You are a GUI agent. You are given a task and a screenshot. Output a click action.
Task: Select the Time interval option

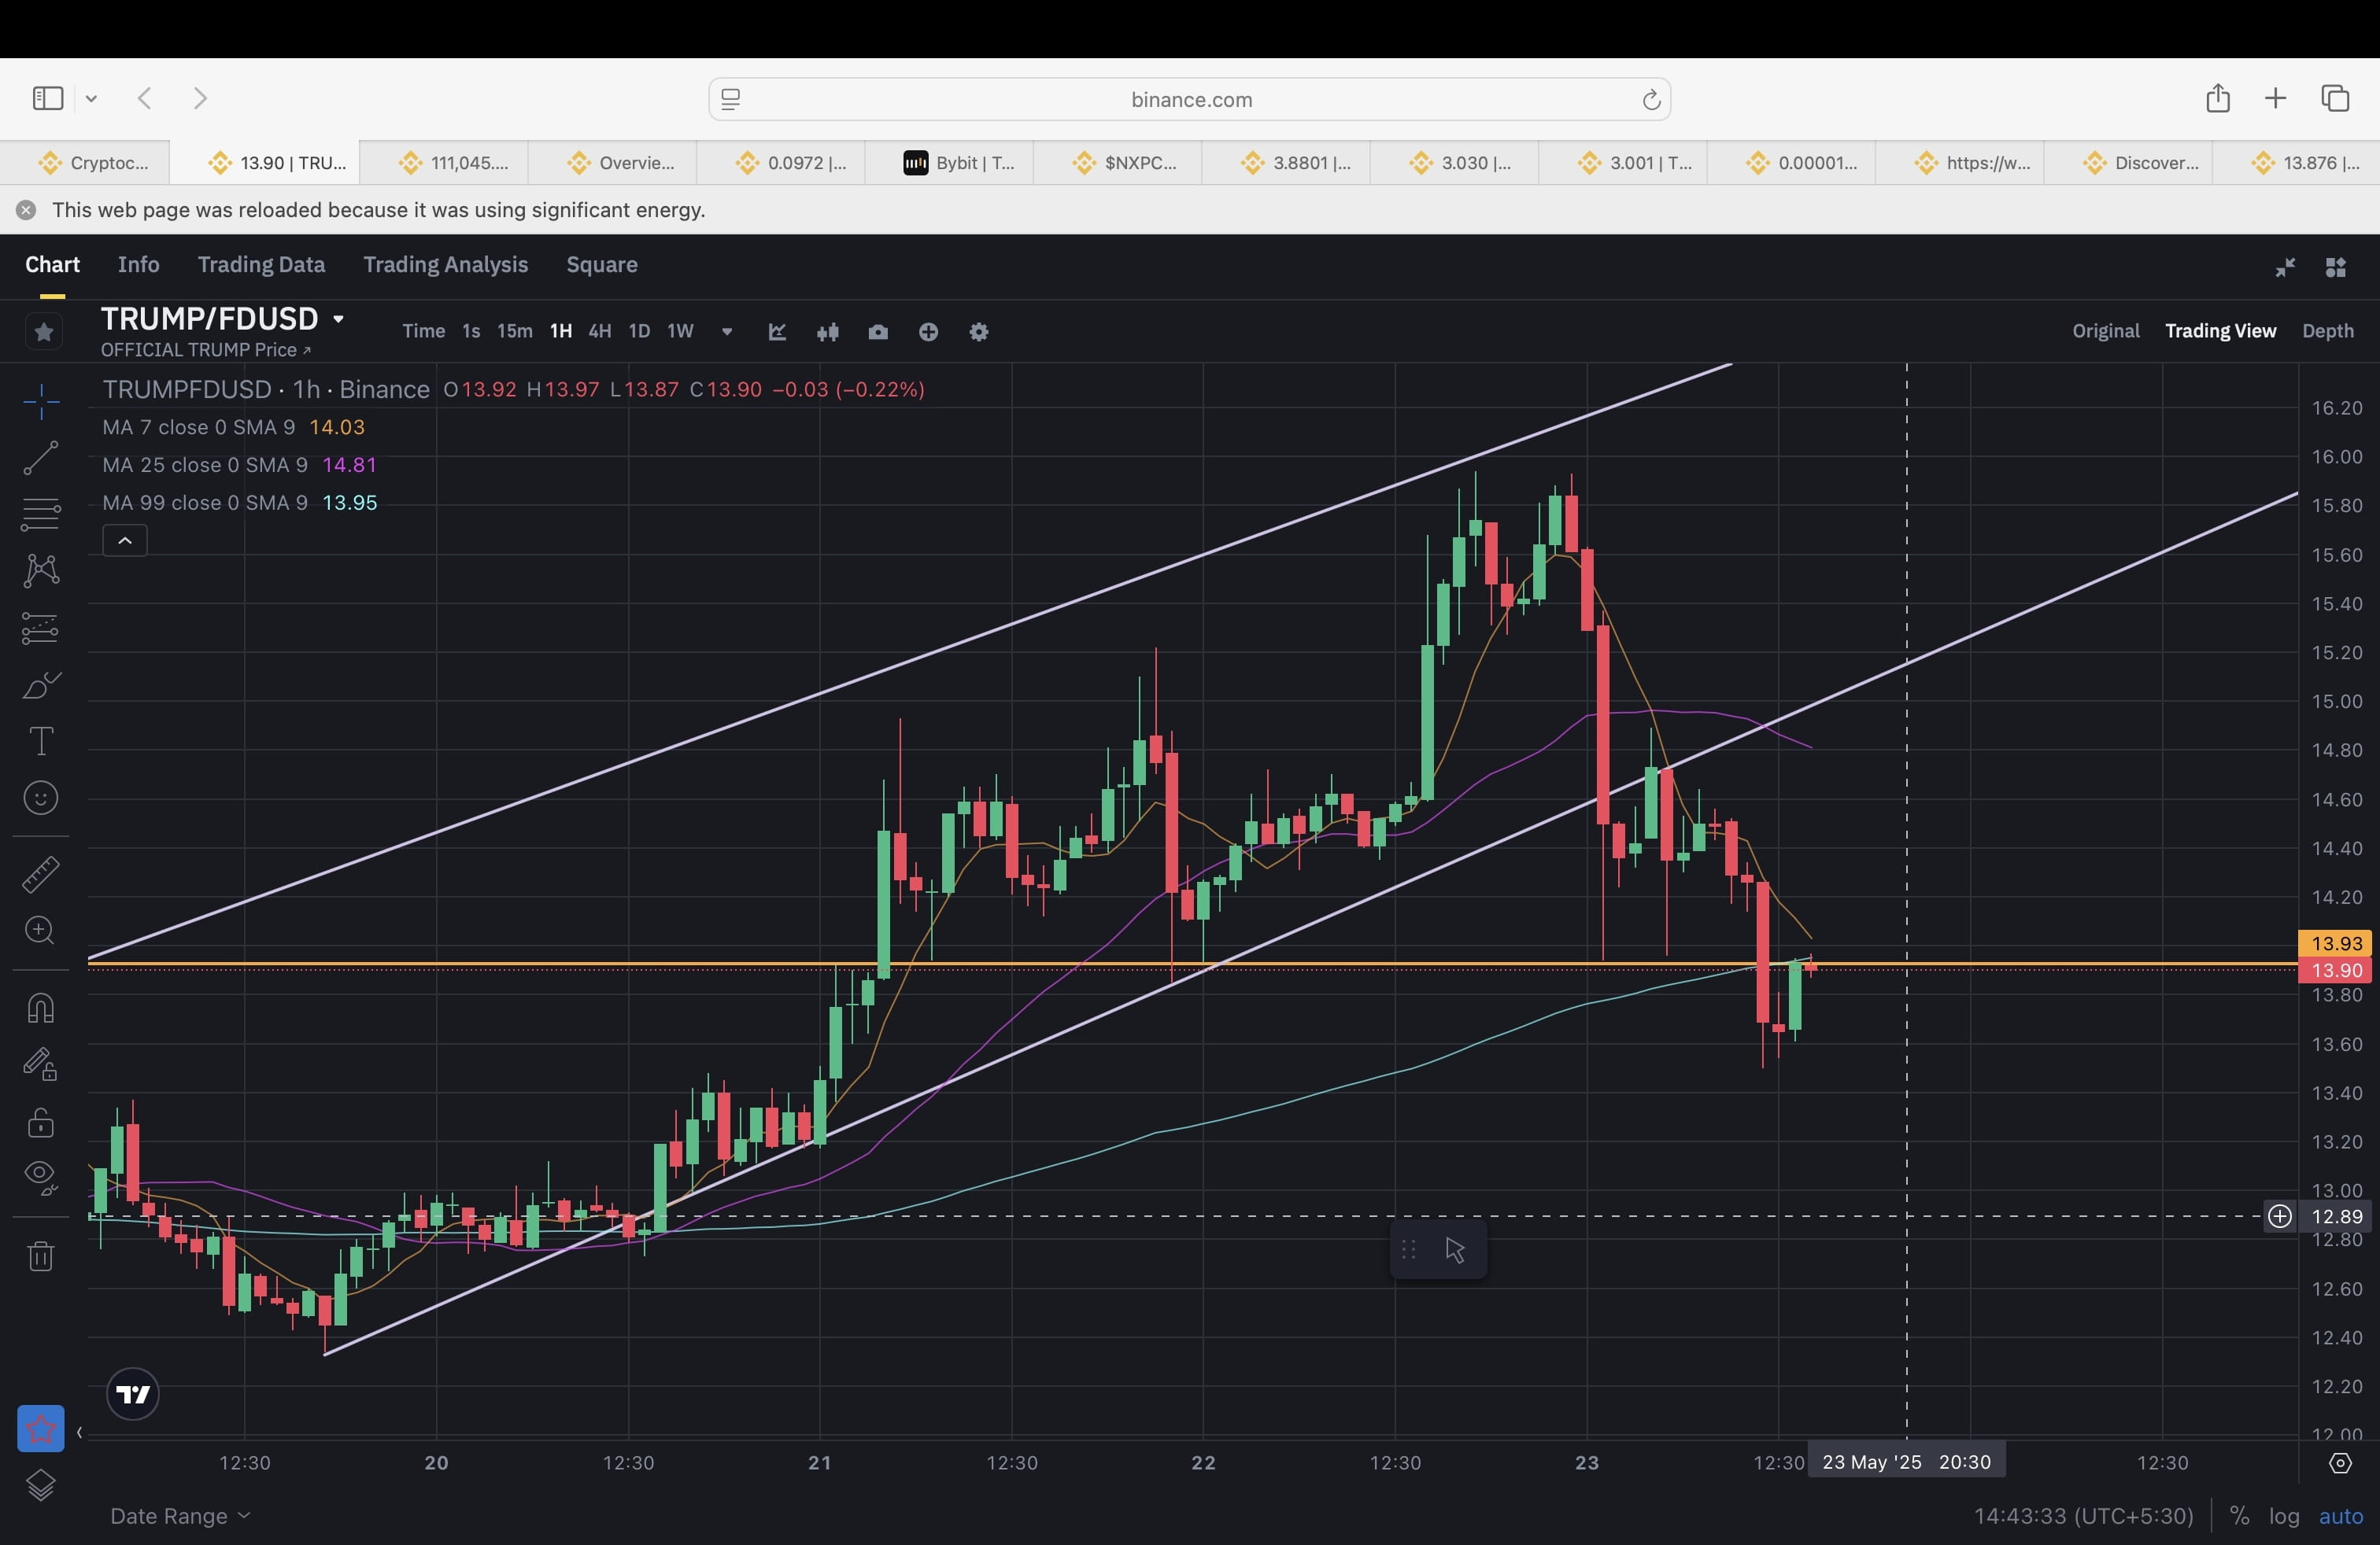[423, 332]
